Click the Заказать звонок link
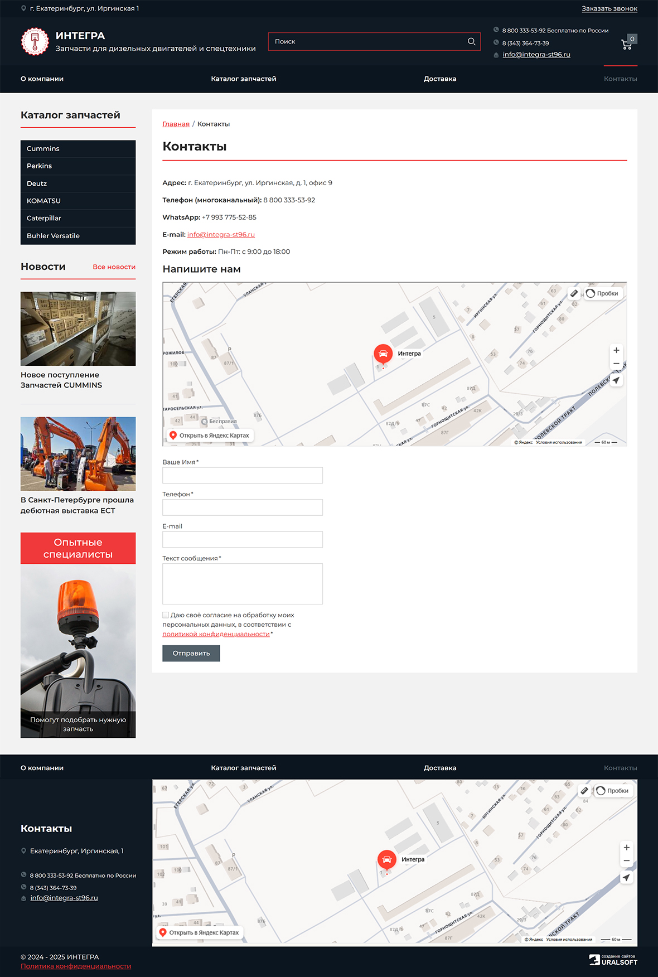Screen dimensions: 658x977 pos(609,8)
